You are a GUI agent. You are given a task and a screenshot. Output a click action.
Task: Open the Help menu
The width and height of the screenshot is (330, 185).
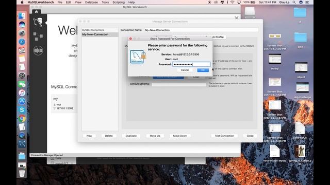pyautogui.click(x=131, y=2)
